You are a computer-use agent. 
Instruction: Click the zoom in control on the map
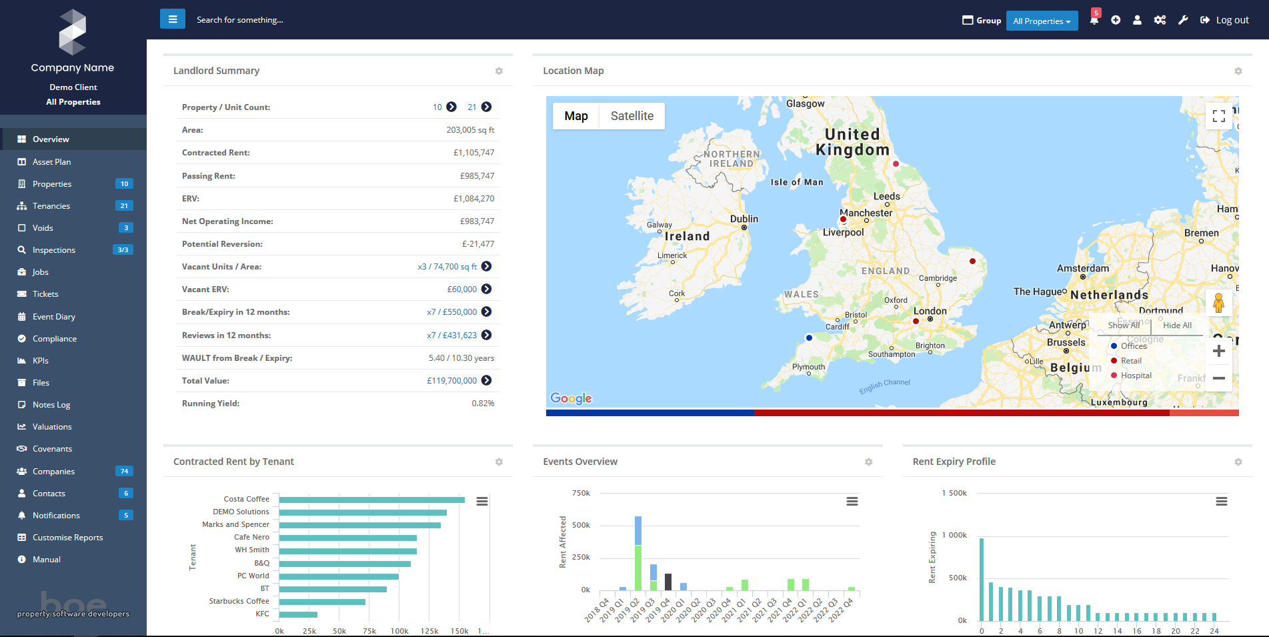point(1219,350)
